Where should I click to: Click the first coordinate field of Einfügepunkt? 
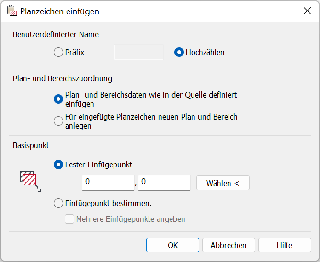tap(108, 183)
